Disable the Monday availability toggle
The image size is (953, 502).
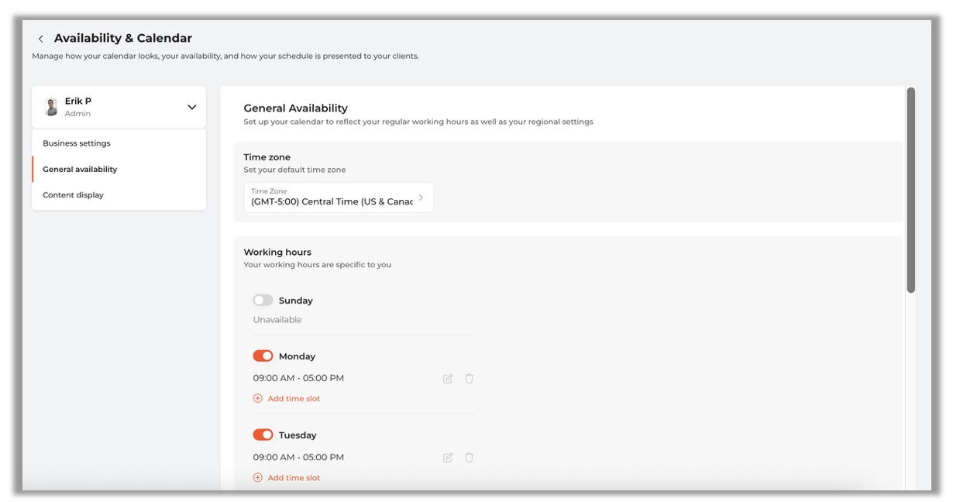263,356
